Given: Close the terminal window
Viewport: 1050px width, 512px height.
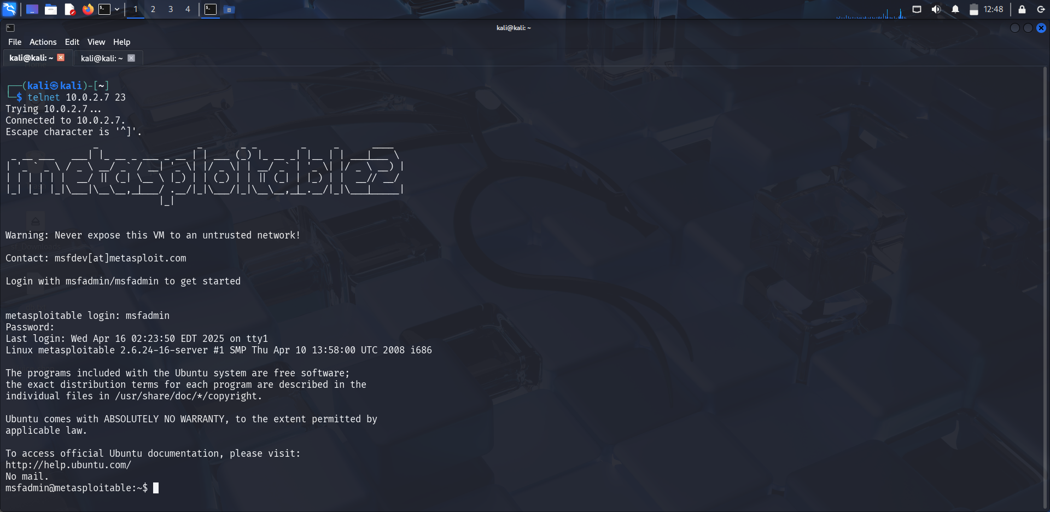Looking at the screenshot, I should (x=1041, y=28).
